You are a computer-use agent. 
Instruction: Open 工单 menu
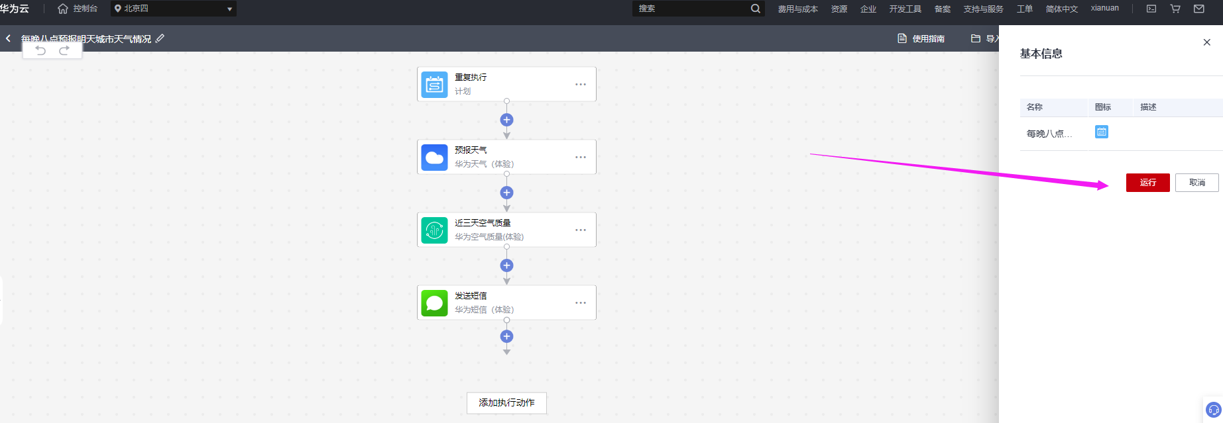(x=1025, y=9)
